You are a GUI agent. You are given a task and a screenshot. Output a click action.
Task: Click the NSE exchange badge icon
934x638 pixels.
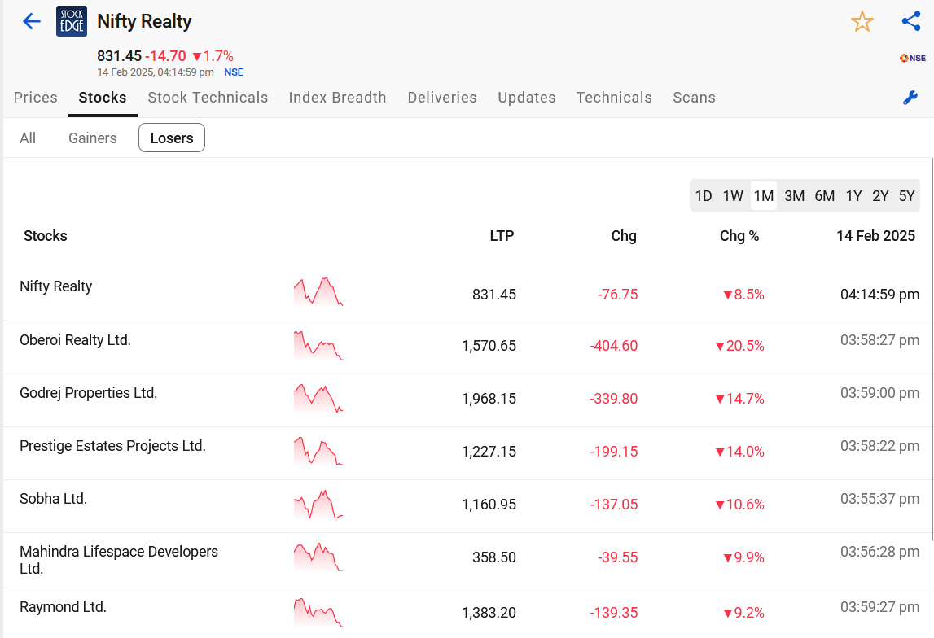coord(913,58)
